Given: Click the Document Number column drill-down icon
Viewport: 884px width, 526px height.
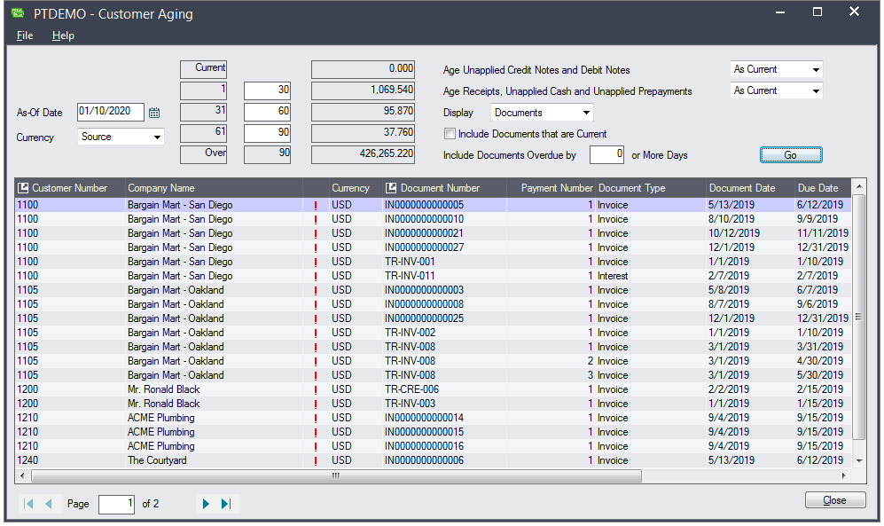Looking at the screenshot, I should pyautogui.click(x=392, y=188).
